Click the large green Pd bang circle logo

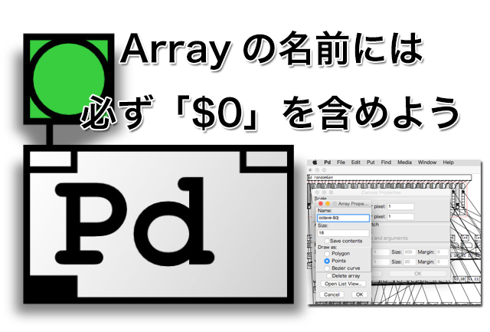tap(69, 77)
